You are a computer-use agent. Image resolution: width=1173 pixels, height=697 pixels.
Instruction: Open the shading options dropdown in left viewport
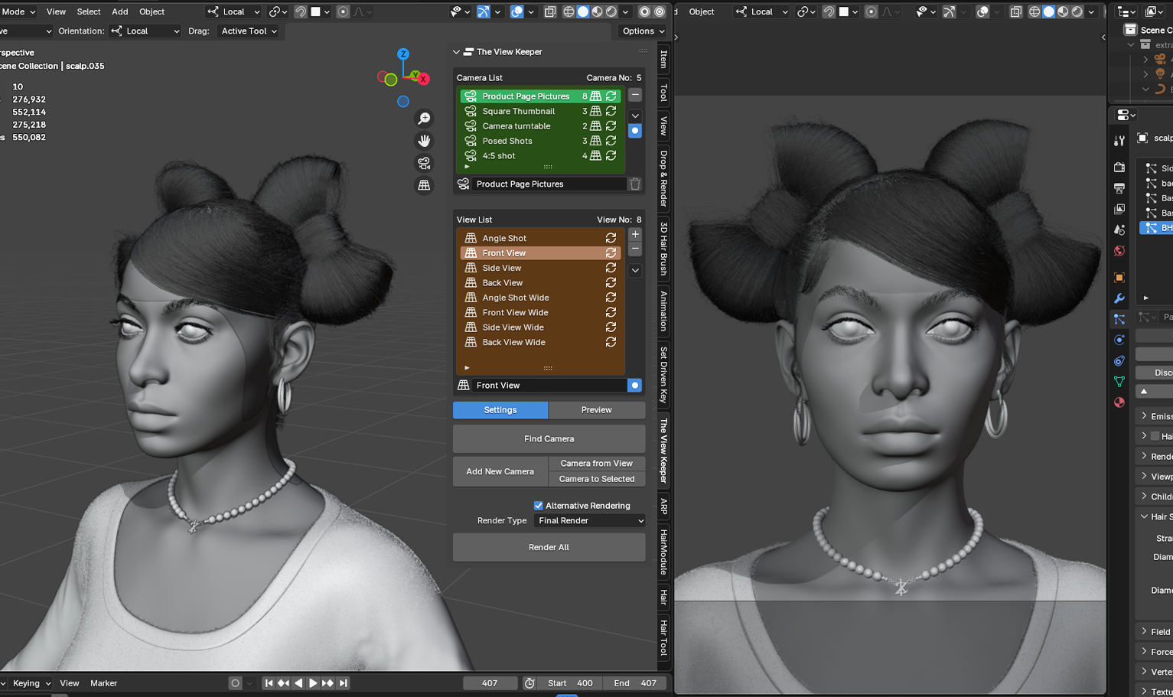[x=626, y=11]
